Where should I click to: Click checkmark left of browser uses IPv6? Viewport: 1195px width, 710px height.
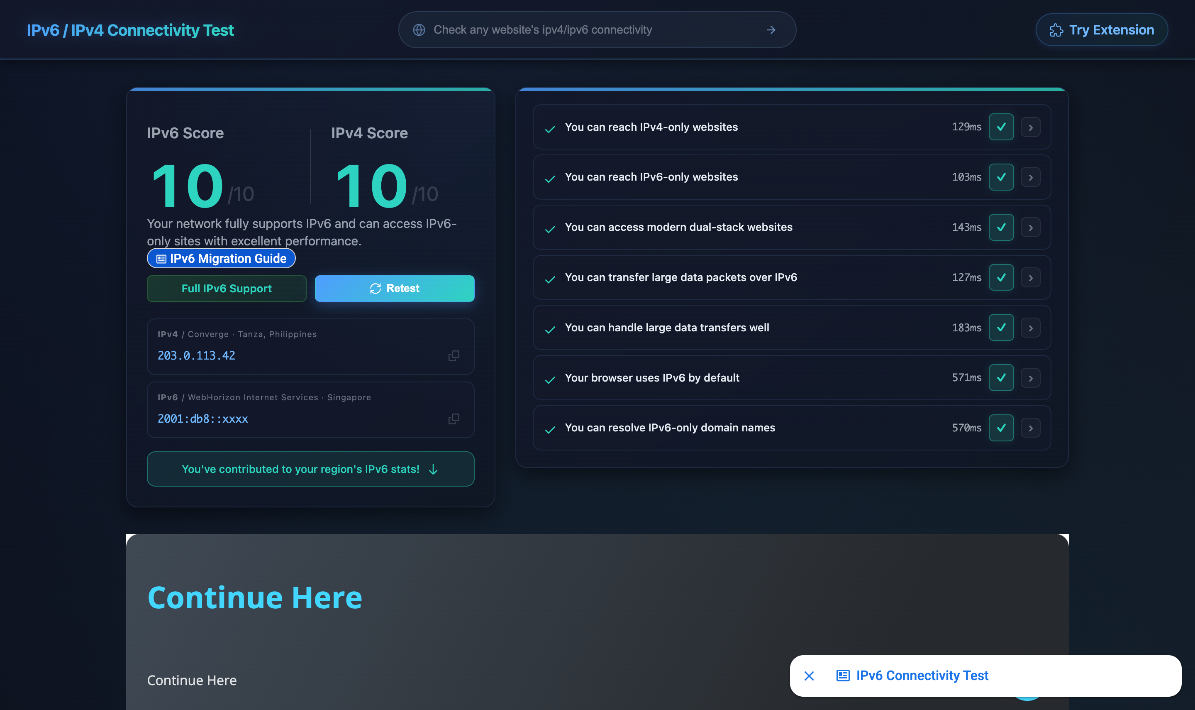click(550, 380)
